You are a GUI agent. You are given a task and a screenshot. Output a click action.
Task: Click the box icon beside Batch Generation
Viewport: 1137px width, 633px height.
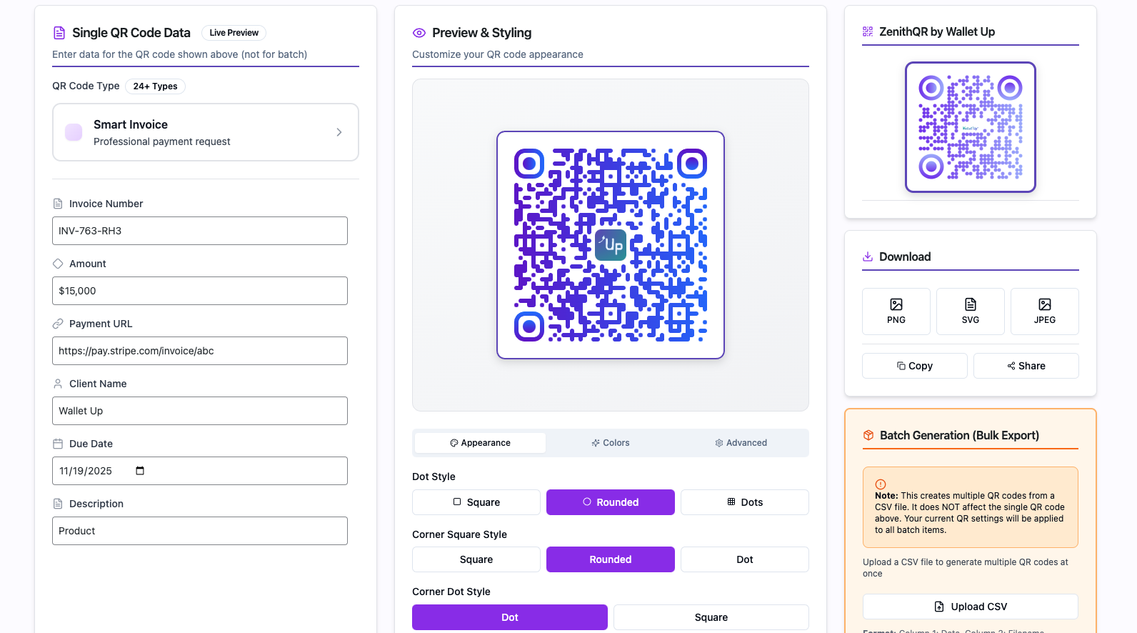[868, 435]
